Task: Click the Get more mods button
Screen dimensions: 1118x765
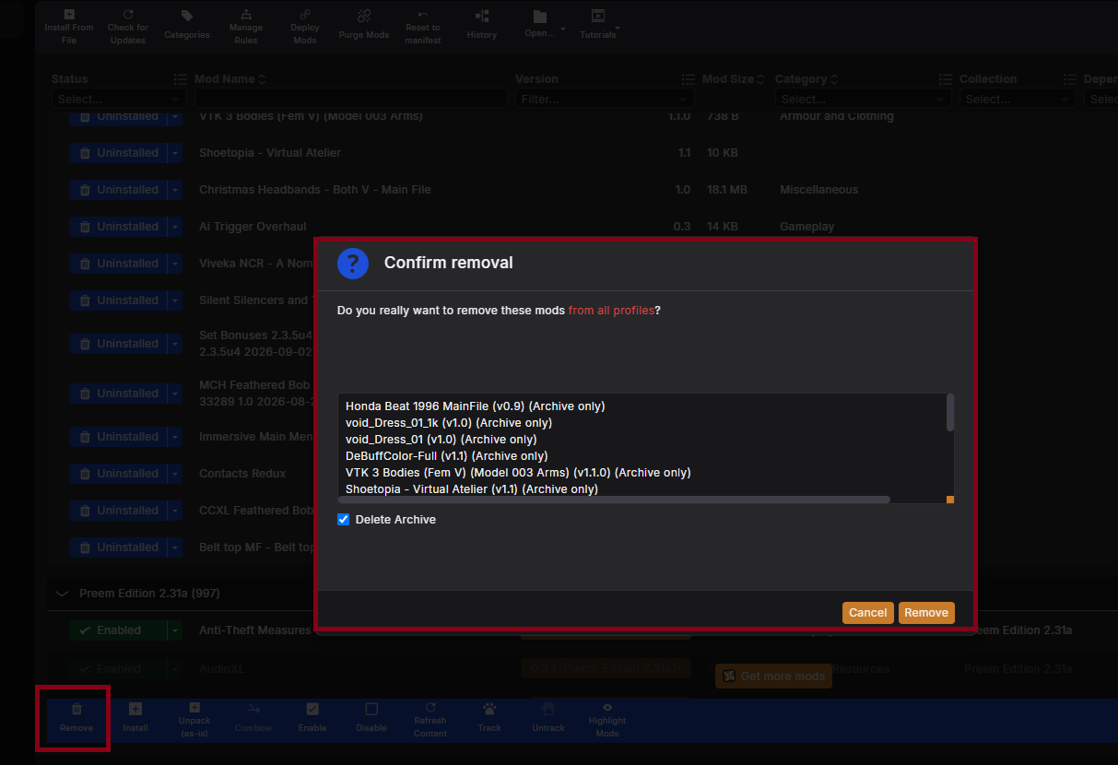Action: point(774,677)
